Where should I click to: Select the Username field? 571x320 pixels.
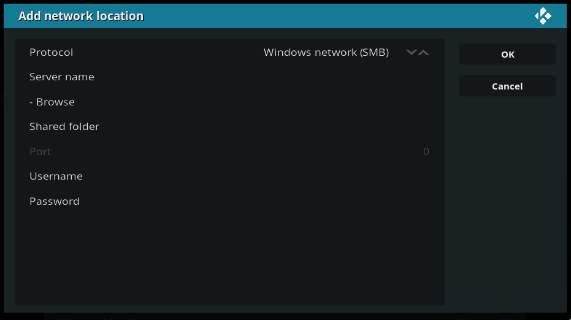point(229,176)
